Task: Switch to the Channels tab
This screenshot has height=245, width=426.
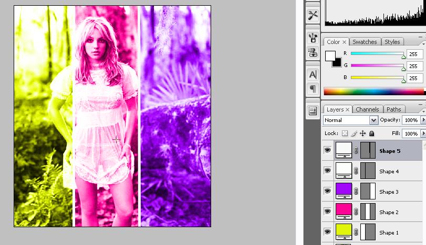Action: [367, 109]
